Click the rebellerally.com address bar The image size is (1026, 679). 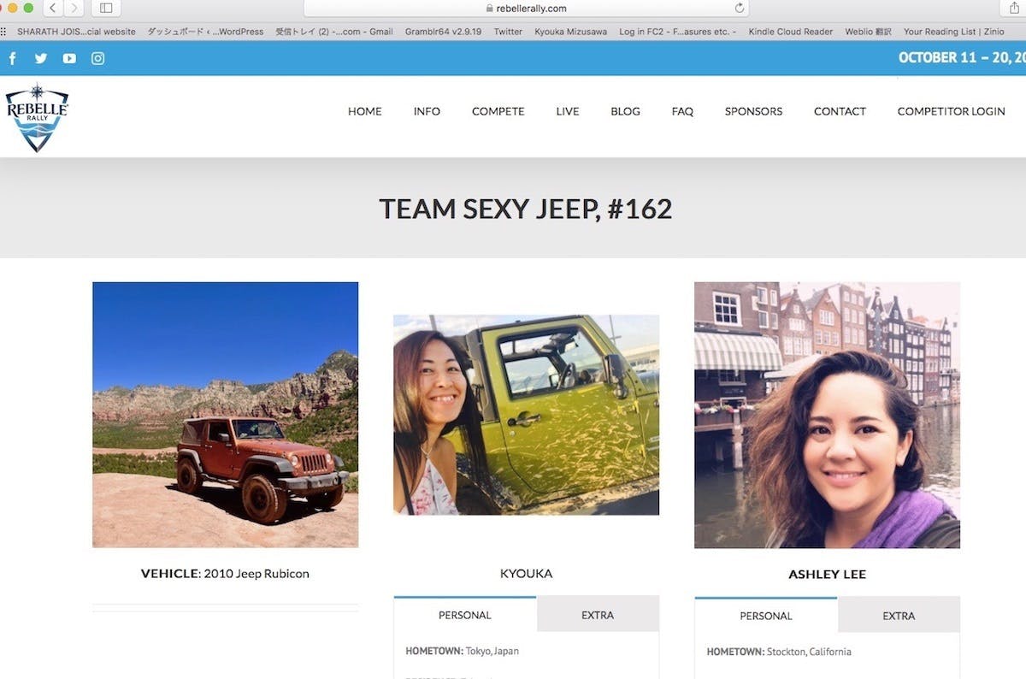click(526, 9)
